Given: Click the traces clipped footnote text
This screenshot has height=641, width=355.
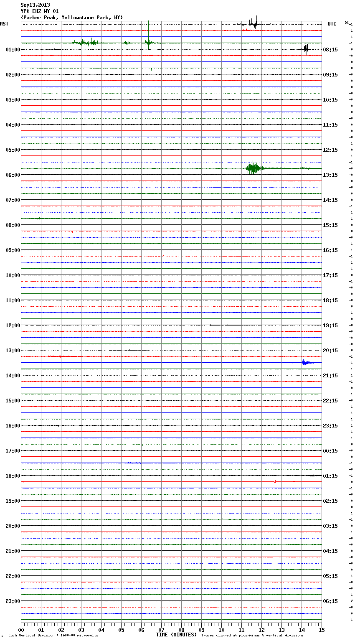Looking at the screenshot, I should tap(252, 636).
